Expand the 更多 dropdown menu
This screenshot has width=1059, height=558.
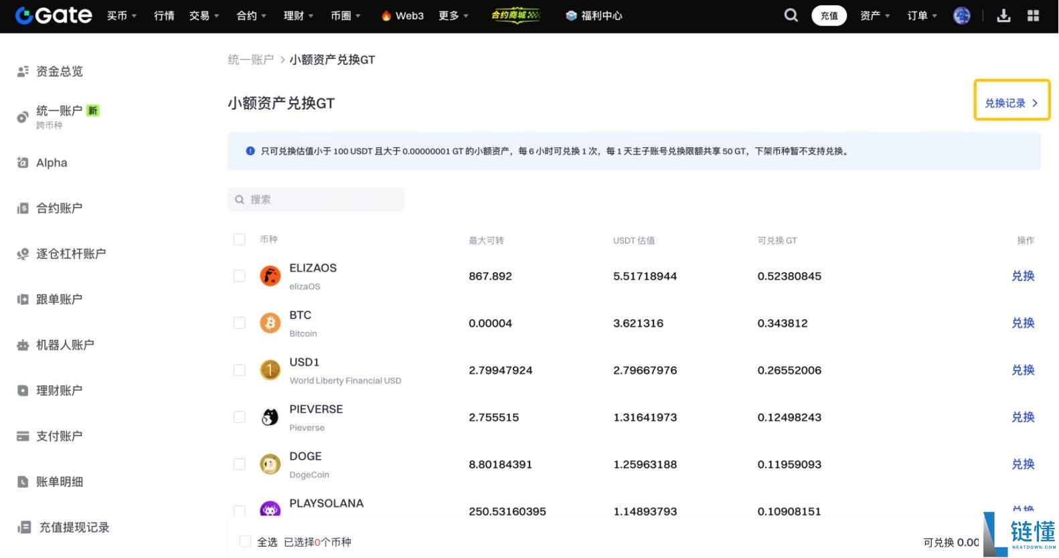coord(453,15)
